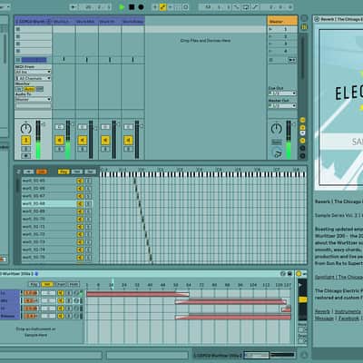
Task: Select the Key tab in lower rack editor
Action: point(34,285)
